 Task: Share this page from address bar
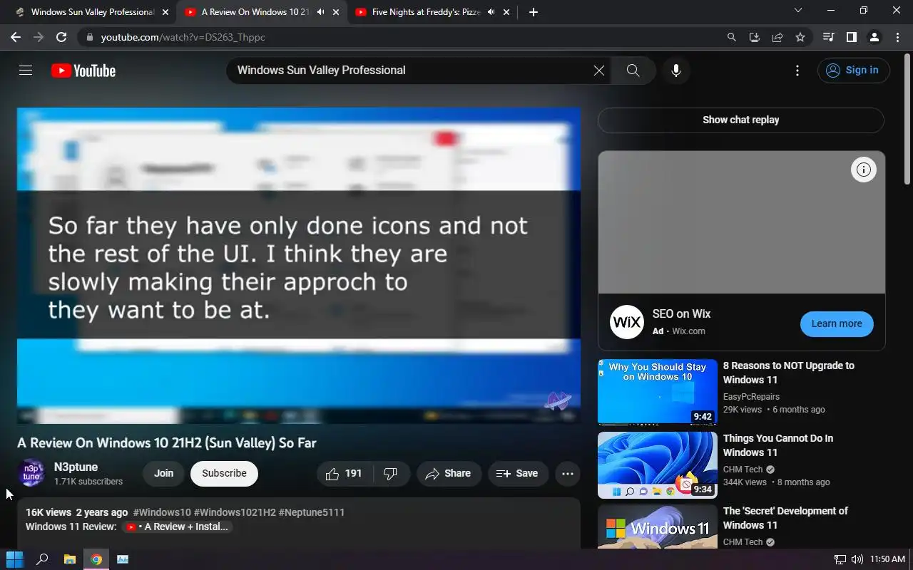coord(777,37)
